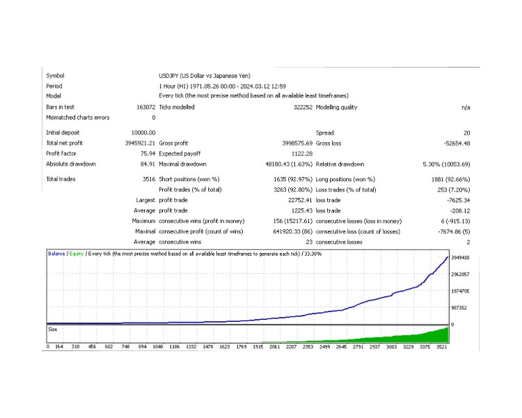
Task: Click the largest profit trade value 22752.41
Action: click(x=300, y=200)
